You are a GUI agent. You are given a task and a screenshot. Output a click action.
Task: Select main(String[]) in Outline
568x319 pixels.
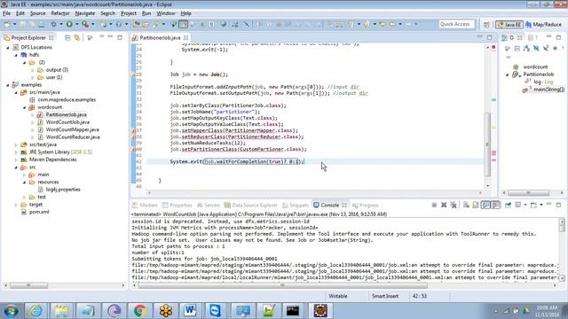tap(544, 89)
